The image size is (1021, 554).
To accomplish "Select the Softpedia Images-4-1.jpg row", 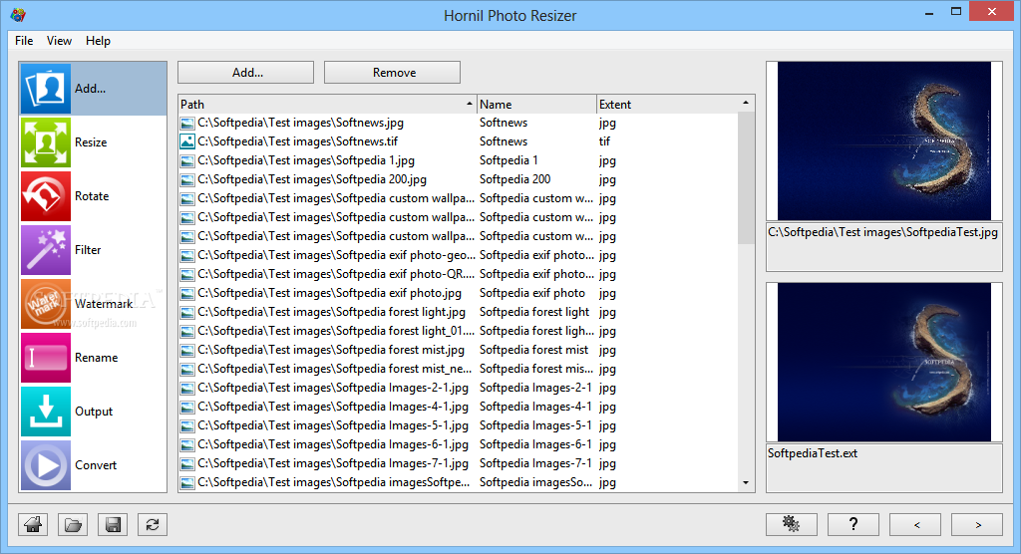I will 459,407.
